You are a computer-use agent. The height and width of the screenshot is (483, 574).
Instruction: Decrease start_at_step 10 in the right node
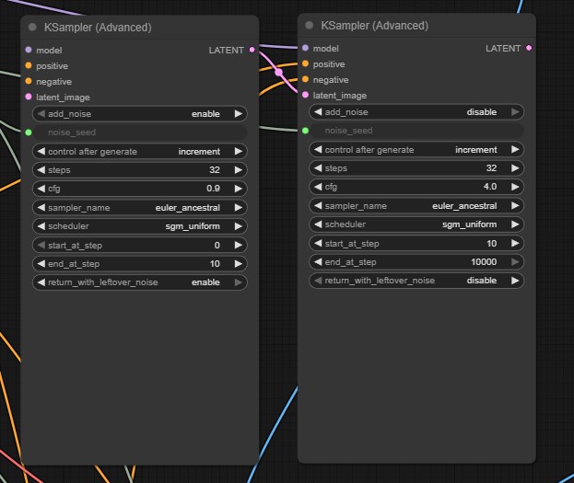click(318, 243)
